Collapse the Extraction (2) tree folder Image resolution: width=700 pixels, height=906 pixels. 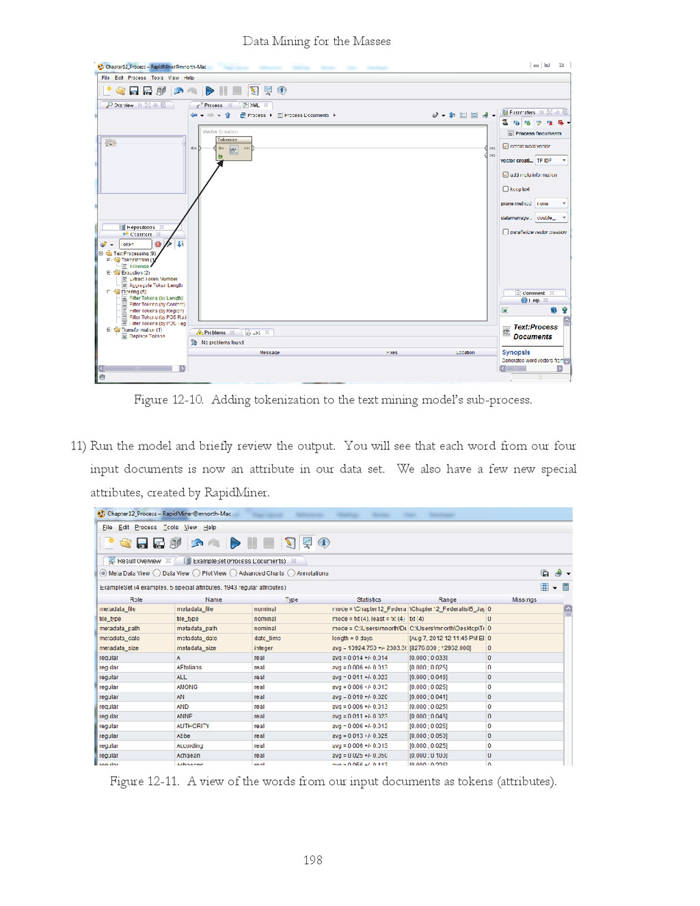[109, 273]
